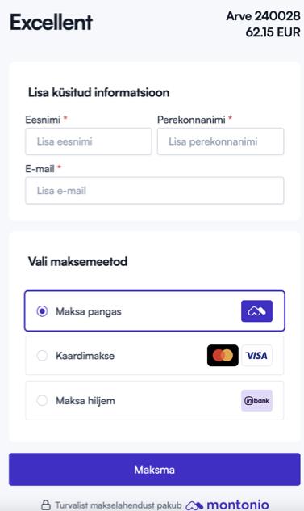Click the Arve 240028 invoice number
304x511 pixels.
pos(263,15)
